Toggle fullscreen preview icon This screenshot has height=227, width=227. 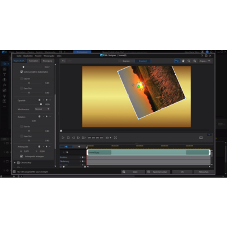pos(115,138)
